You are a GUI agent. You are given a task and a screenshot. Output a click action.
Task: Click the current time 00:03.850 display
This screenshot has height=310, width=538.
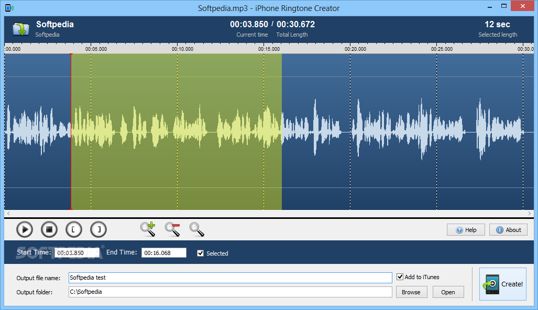point(249,24)
